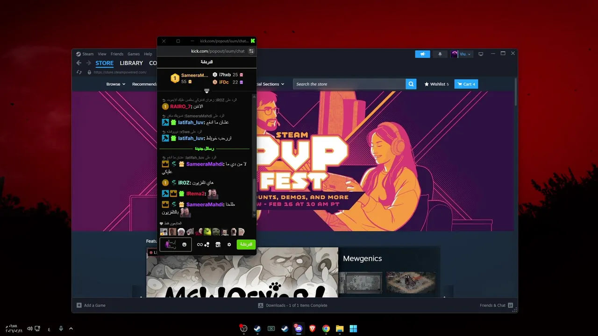The image size is (598, 336).
Task: Open Friends & Chat in Steam
Action: (496, 305)
